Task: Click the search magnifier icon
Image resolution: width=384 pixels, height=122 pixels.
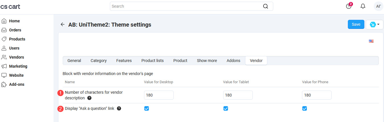Action: pos(266,6)
